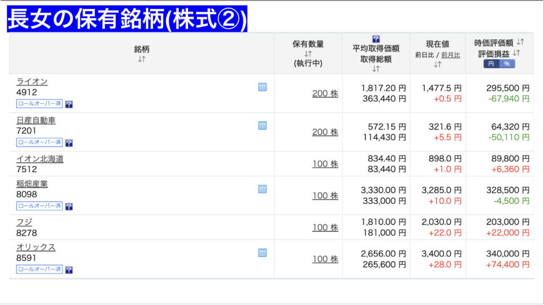Screen dimensions: 544x305
Task: Click 稲畑産業 100 株 quantity link
Action: (x=325, y=196)
